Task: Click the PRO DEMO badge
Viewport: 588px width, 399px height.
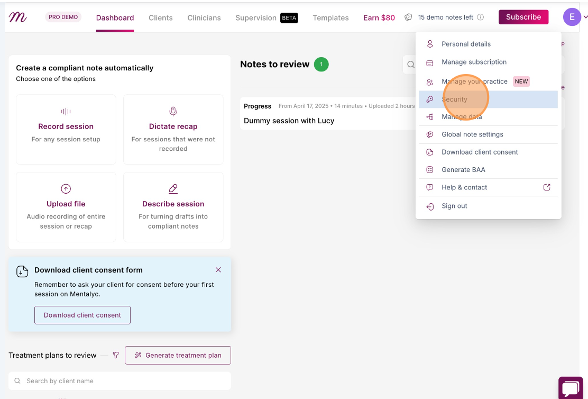Action: point(63,17)
